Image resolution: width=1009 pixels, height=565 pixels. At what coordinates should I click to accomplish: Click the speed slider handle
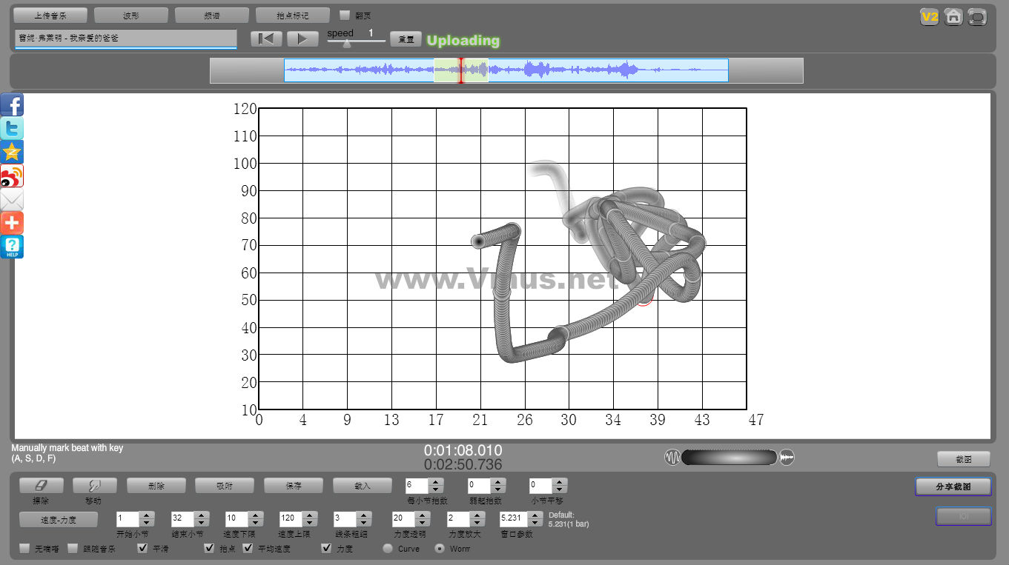(x=347, y=44)
